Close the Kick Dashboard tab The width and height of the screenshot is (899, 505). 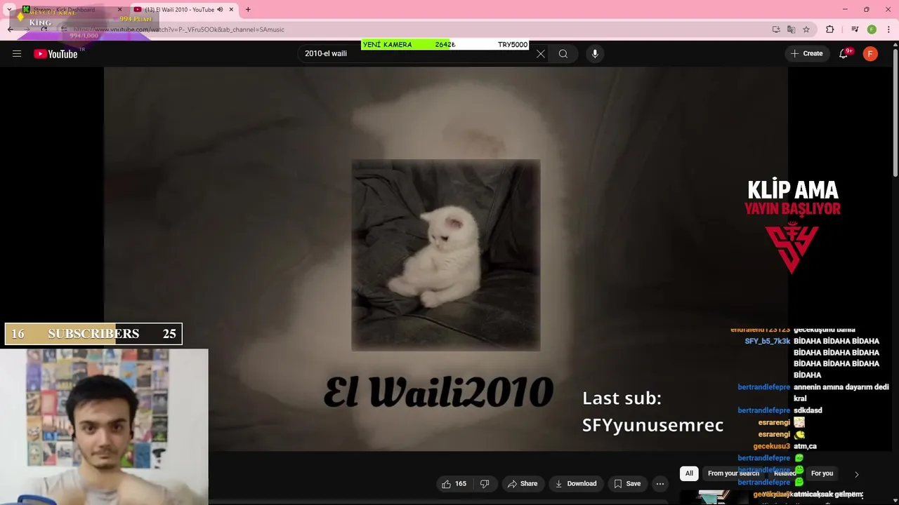pos(119,10)
